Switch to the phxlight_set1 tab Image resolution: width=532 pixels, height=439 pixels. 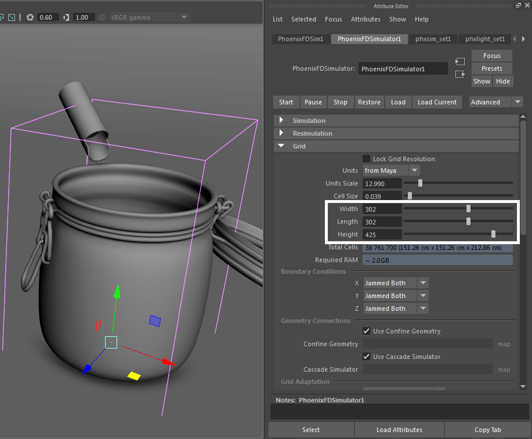(x=485, y=39)
